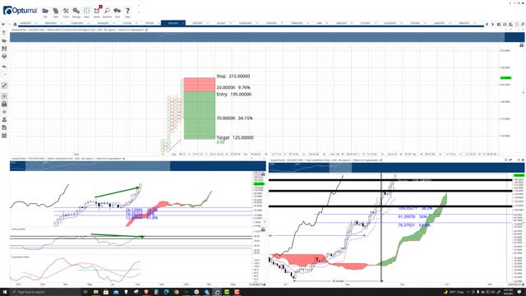This screenshot has height=296, width=526.
Task: Toggle the scale lock on lower-left price chart
Action: point(263,174)
